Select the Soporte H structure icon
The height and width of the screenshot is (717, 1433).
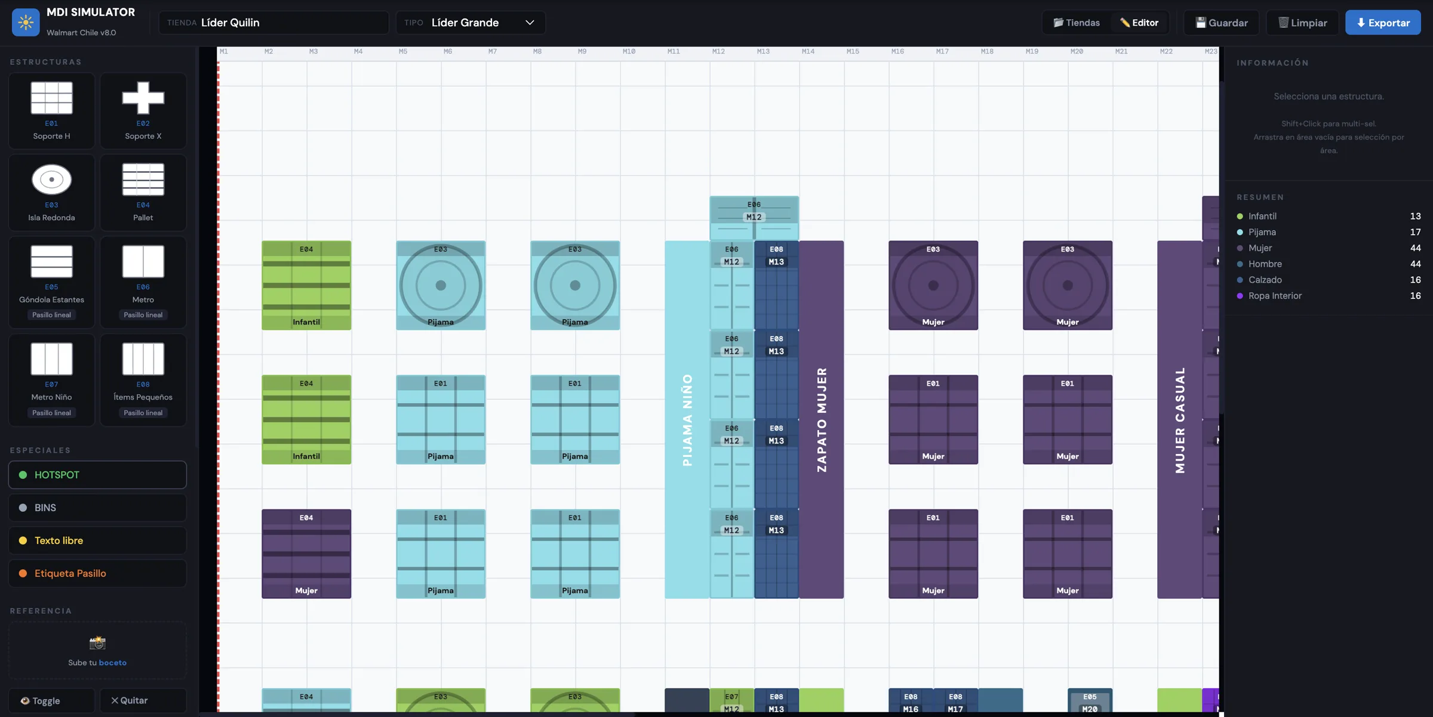pos(51,111)
